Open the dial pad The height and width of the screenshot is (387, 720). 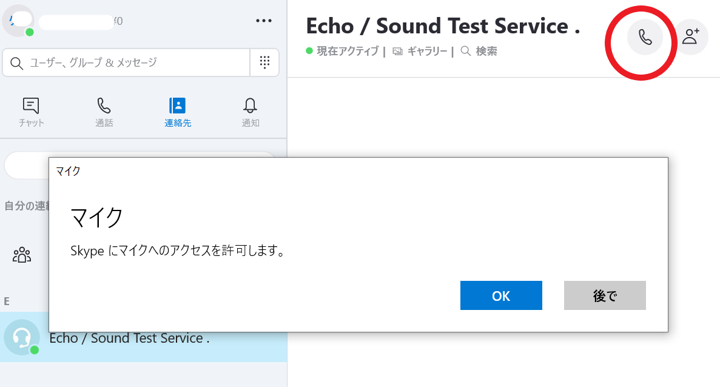click(264, 62)
